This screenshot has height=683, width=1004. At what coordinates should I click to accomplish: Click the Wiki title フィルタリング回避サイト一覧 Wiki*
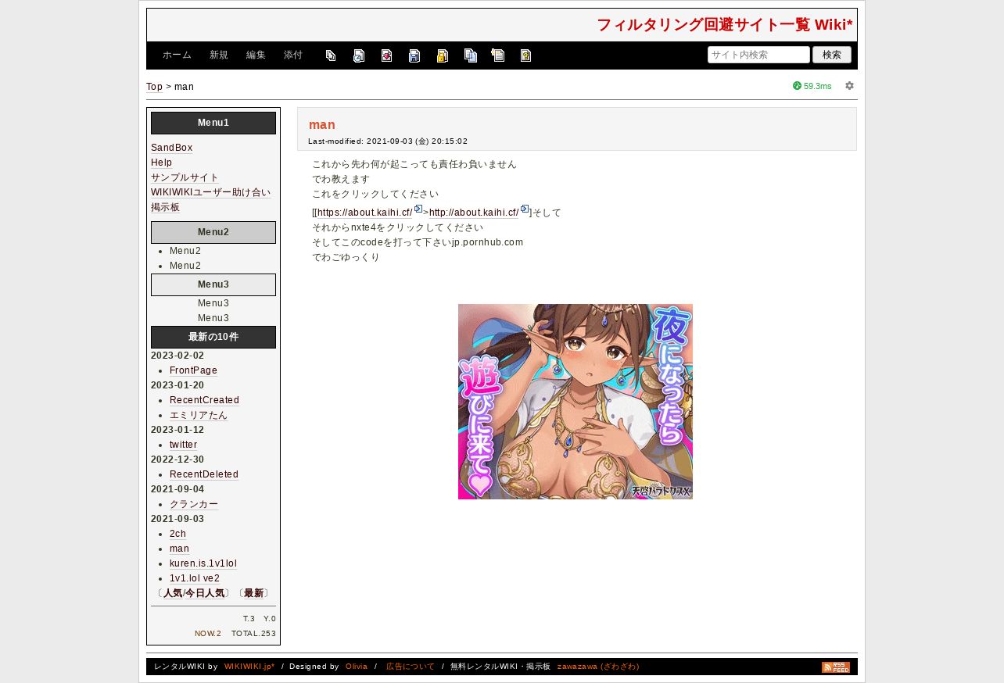[725, 25]
